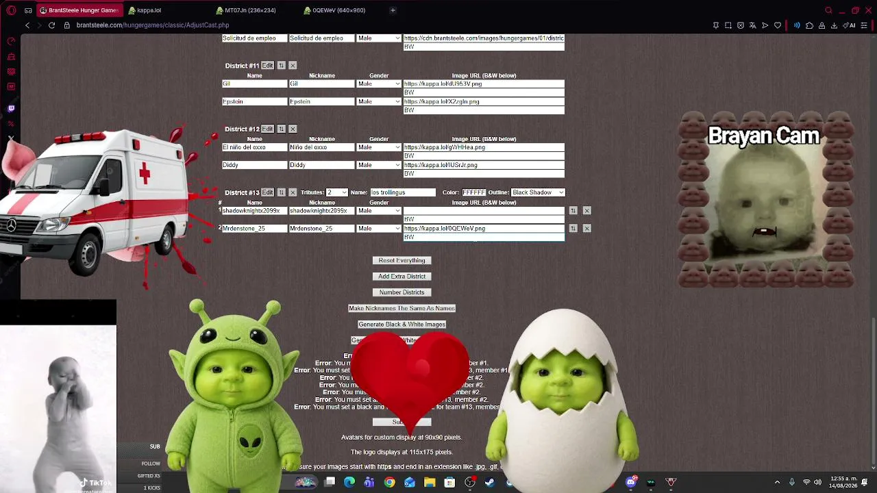Image resolution: width=877 pixels, height=493 pixels.
Task: Click the swap icon for District #11
Action: [x=281, y=66]
